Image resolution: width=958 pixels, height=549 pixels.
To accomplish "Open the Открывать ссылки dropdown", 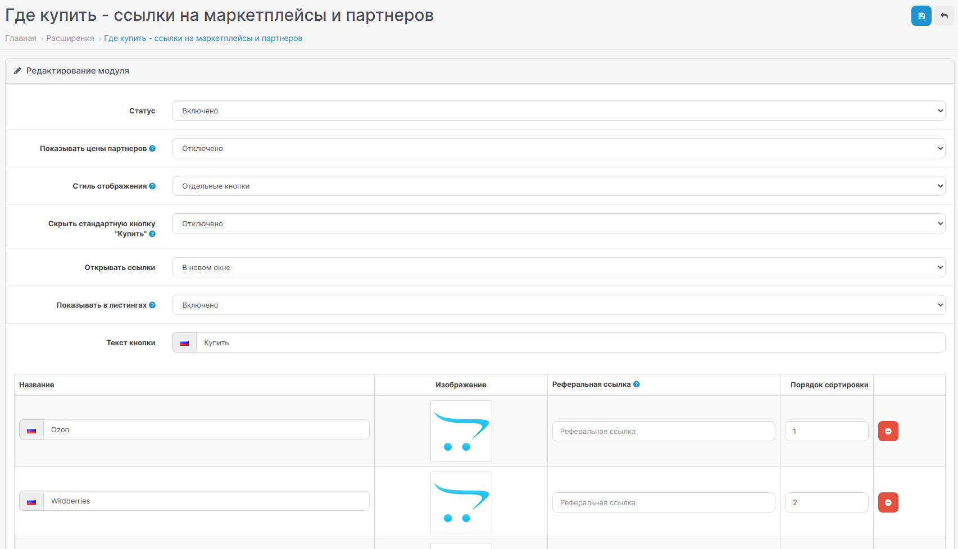I will click(559, 267).
